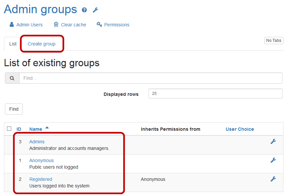The image size is (293, 196).
Task: Click the wrench icon beside page title
Action: point(95,10)
